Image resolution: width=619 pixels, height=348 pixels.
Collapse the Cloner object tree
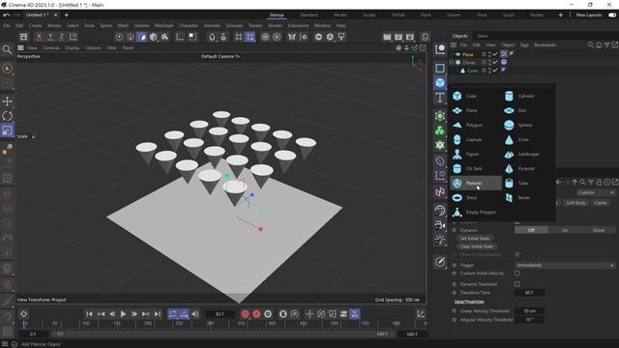coord(452,62)
